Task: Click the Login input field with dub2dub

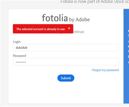Action: (x=66, y=47)
